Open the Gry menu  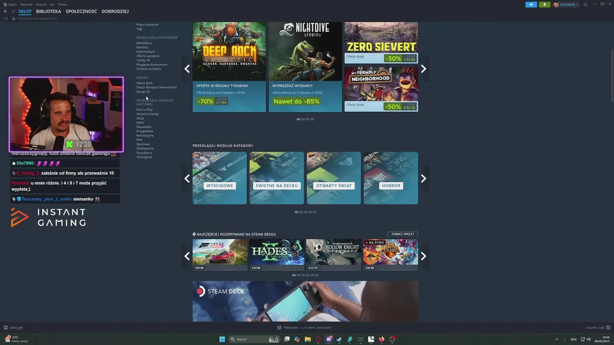(52, 4)
